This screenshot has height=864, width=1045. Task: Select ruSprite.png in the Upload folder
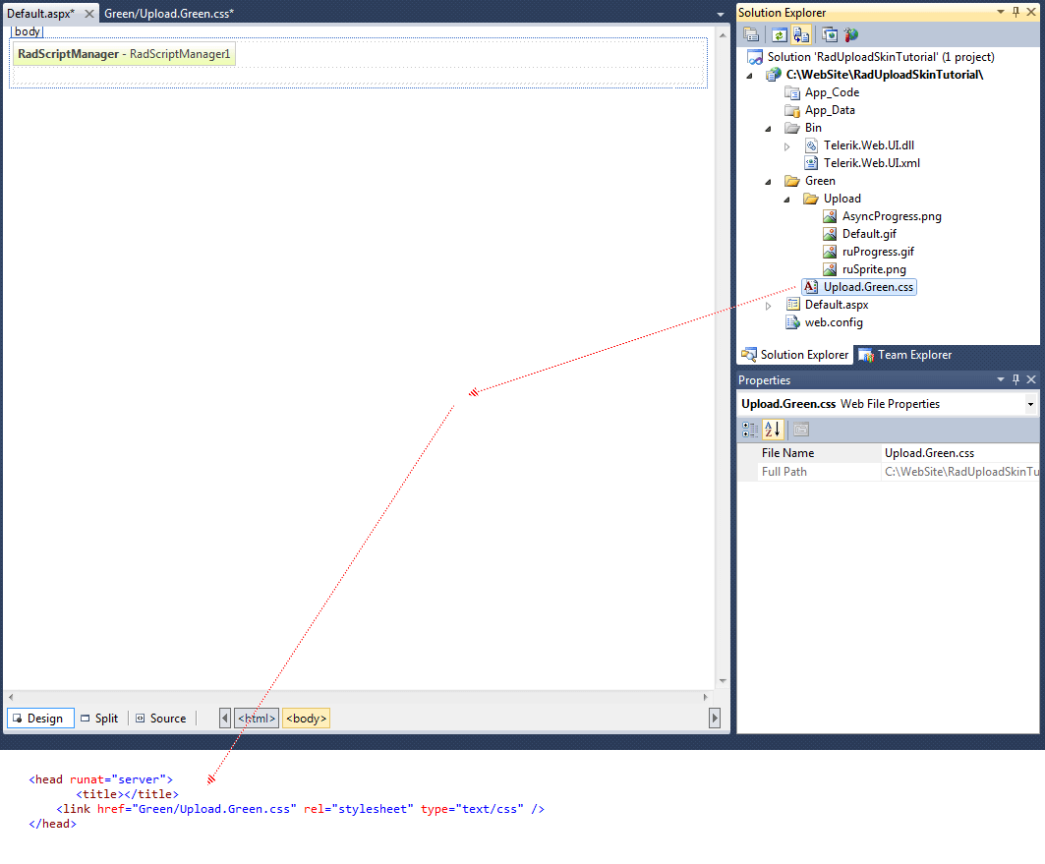point(873,269)
